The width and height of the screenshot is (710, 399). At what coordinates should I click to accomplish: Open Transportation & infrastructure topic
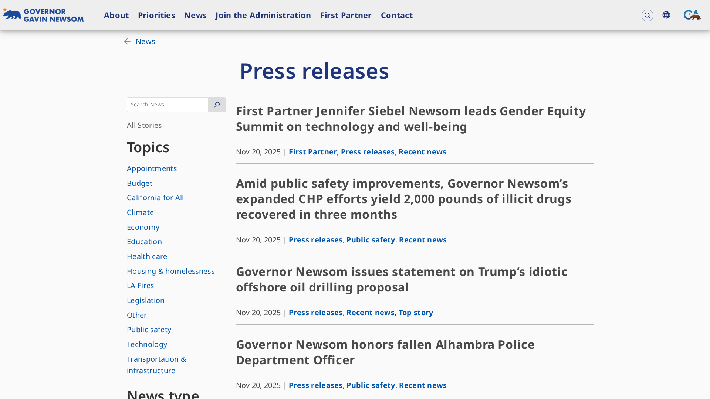click(x=156, y=365)
